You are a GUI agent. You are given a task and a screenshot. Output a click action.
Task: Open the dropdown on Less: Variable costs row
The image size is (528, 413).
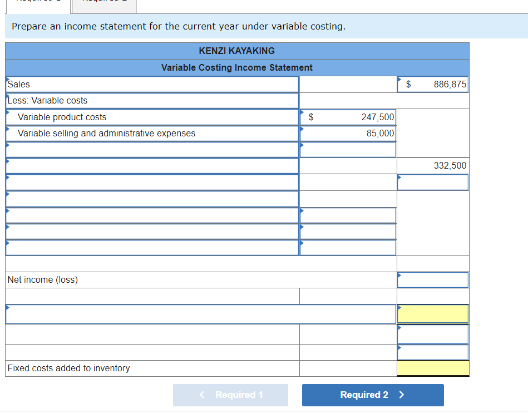pyautogui.click(x=7, y=97)
